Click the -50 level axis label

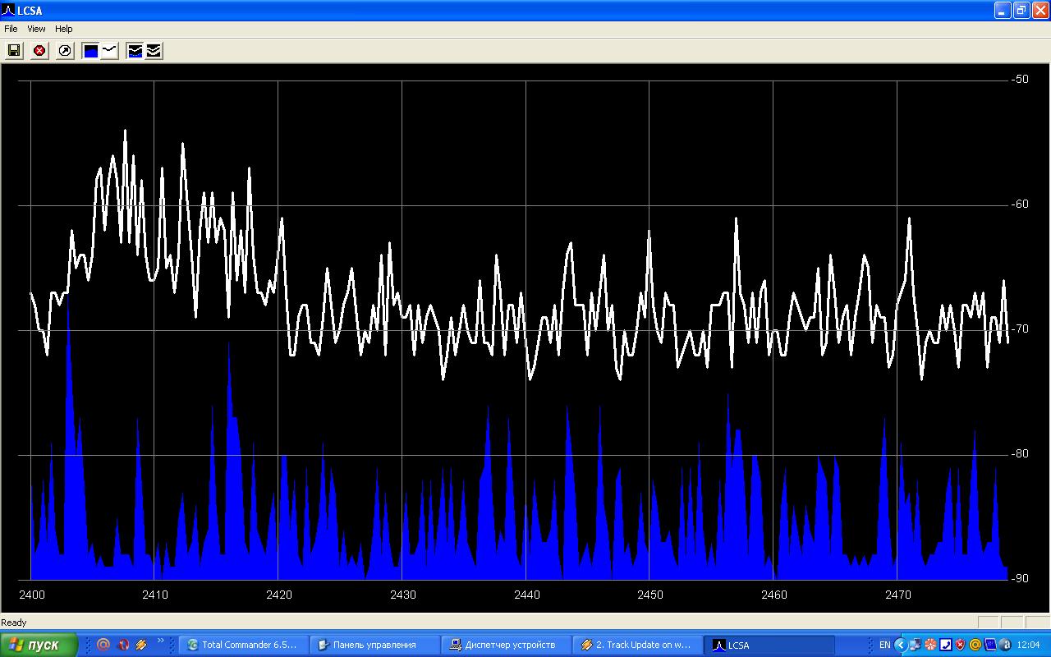[x=1020, y=80]
